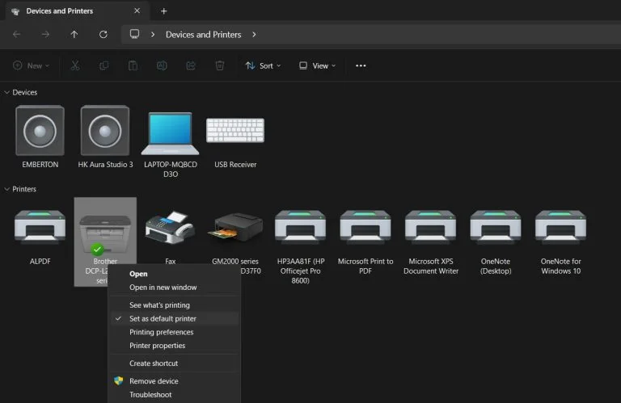Viewport: 621px width, 403px height.
Task: Choose Troubleshoot in context menu
Action: (x=175, y=394)
